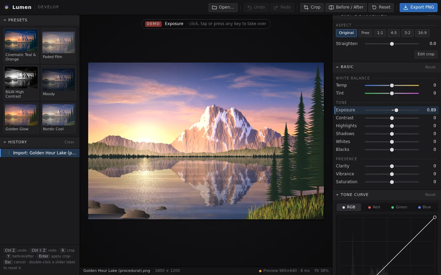Open an image file with the Open button

pyautogui.click(x=223, y=7)
